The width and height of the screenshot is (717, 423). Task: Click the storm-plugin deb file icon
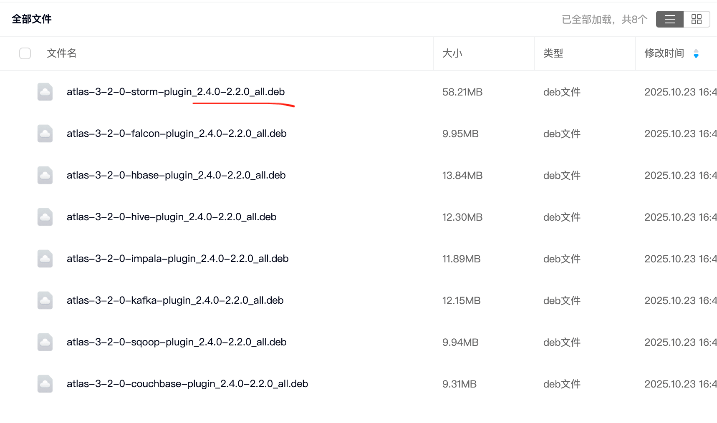45,92
